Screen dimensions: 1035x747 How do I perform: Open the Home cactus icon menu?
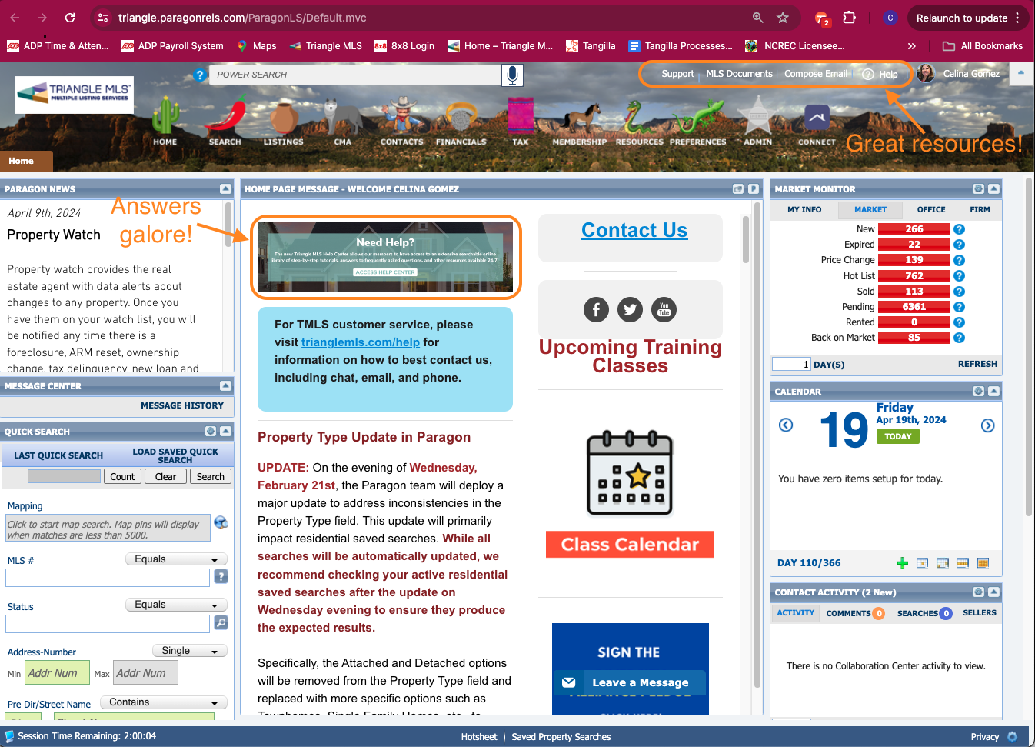coord(165,116)
